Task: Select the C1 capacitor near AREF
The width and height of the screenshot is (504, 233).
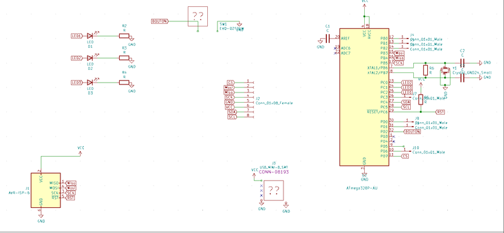Action: pyautogui.click(x=328, y=38)
